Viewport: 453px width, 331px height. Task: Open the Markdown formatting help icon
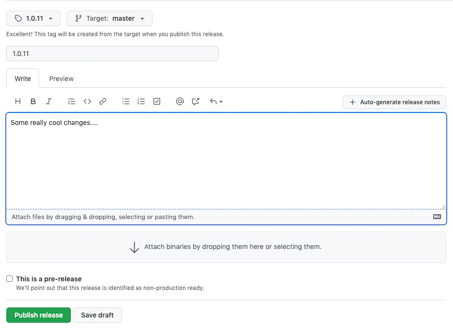click(x=437, y=217)
